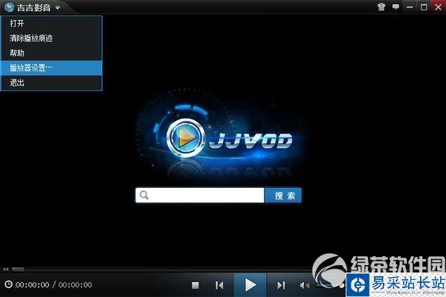Click inside the search input field
The width and height of the screenshot is (446, 297).
[200, 195]
